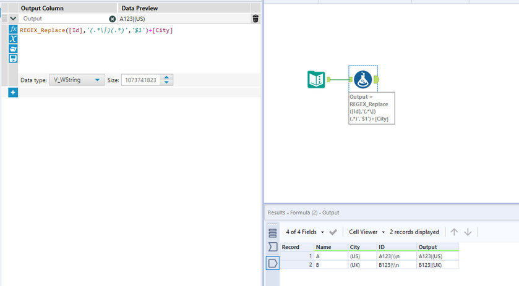The image size is (519, 286).
Task: Decrease the Size value with down arrow
Action: tap(166, 82)
